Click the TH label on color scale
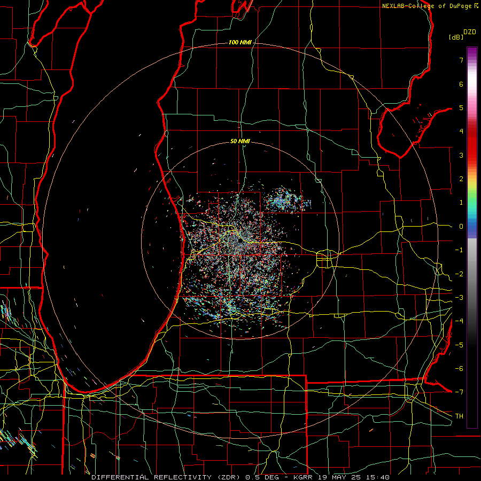 pos(459,416)
